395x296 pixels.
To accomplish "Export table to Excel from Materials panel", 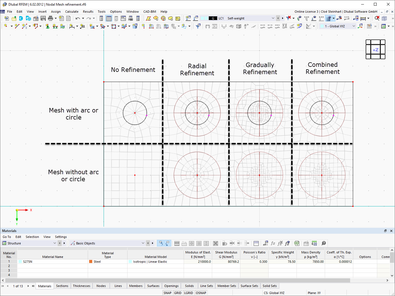I will point(297,243).
